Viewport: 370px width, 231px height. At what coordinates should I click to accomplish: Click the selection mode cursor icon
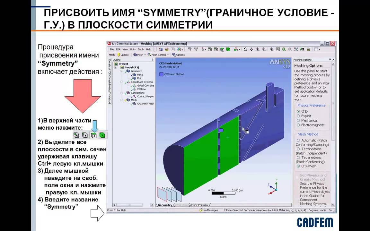(202, 49)
